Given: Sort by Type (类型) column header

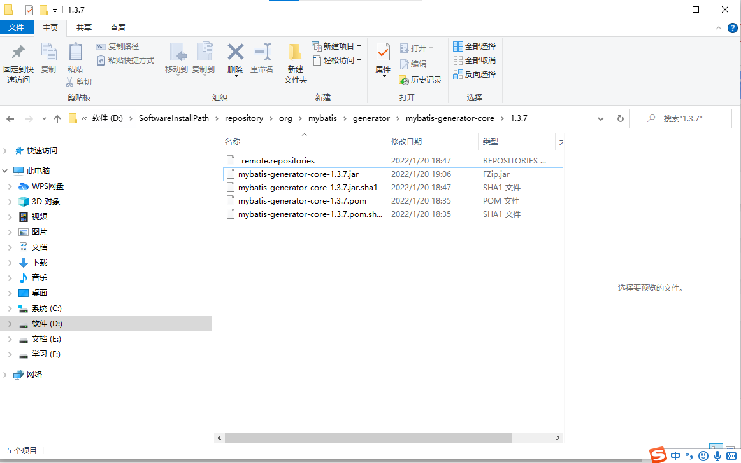Looking at the screenshot, I should (x=491, y=141).
